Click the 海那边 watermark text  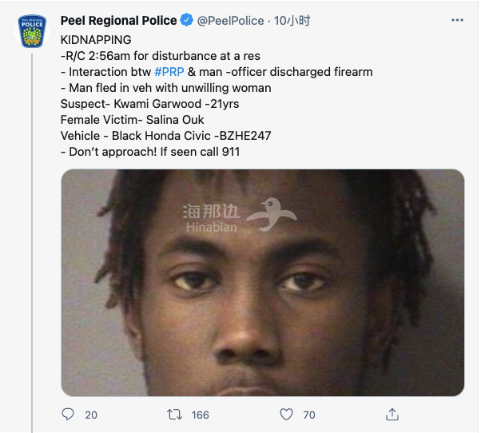(x=211, y=211)
